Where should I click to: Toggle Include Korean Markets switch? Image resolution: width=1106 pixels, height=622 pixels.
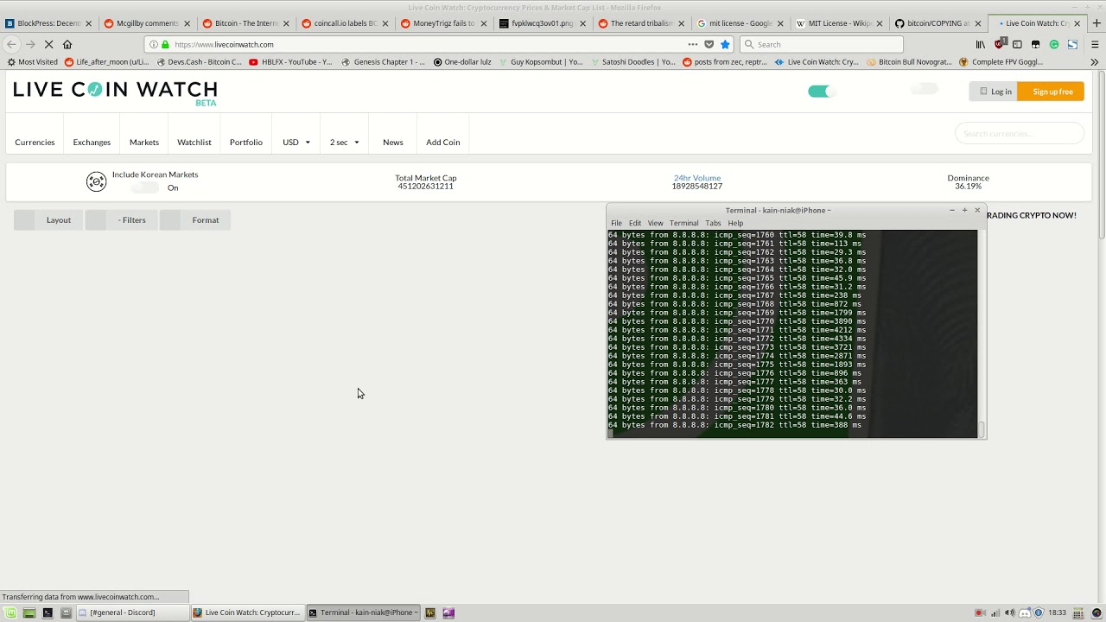[146, 187]
